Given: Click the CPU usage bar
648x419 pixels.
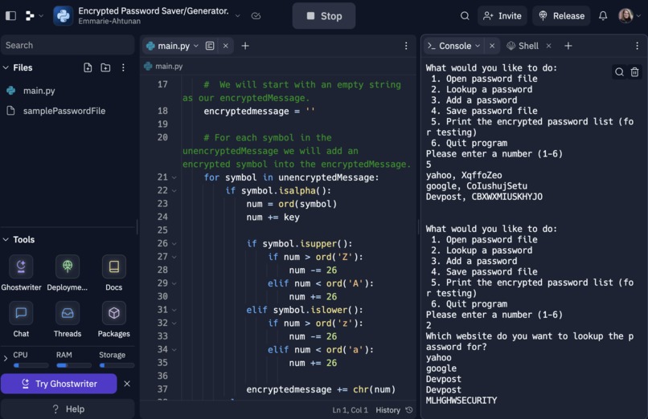Looking at the screenshot, I should [31, 365].
